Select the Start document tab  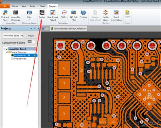point(46,28)
